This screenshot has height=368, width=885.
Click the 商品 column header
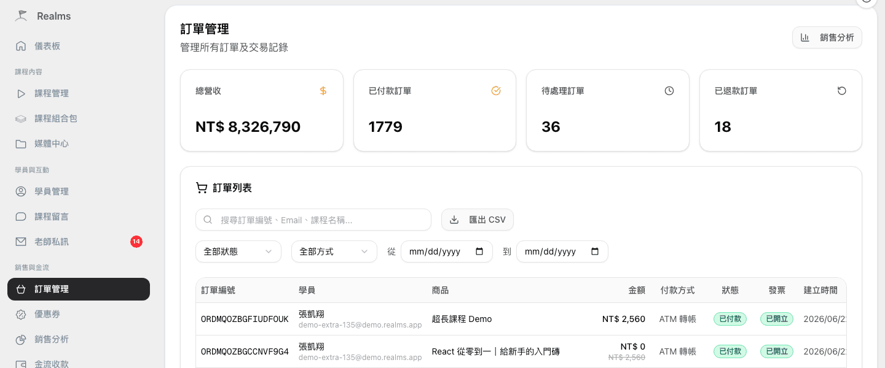(x=441, y=290)
